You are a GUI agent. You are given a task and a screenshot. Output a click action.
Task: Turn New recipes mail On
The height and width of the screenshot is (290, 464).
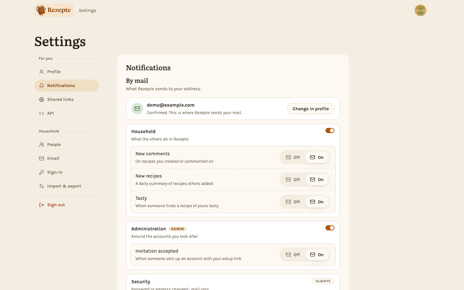coord(317,179)
